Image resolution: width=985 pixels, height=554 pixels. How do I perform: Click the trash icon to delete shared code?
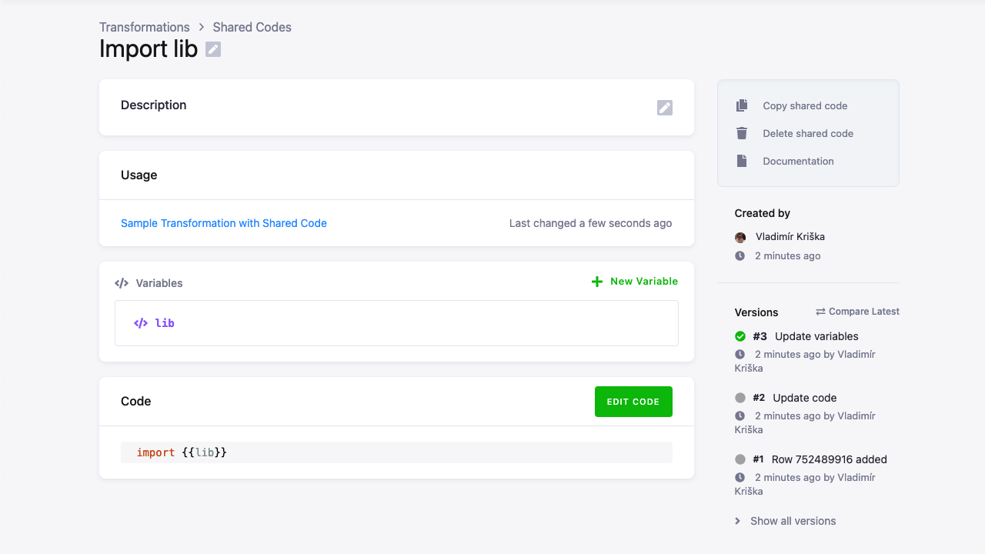741,133
